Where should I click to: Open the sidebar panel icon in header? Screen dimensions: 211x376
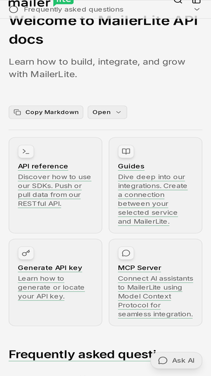click(196, 1)
